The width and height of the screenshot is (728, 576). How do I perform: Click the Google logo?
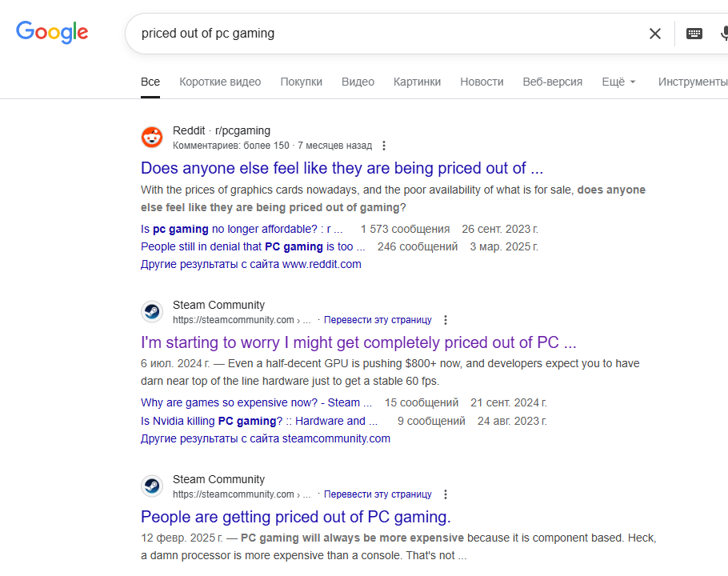click(x=52, y=32)
